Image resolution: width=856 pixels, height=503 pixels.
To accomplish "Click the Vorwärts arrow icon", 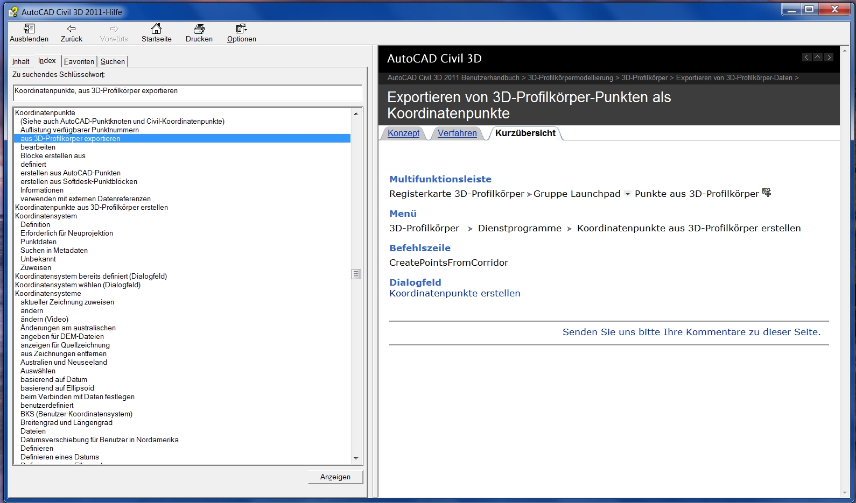I will tap(114, 29).
